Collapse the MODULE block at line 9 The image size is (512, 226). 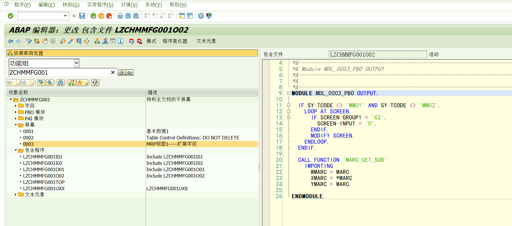[x=289, y=93]
